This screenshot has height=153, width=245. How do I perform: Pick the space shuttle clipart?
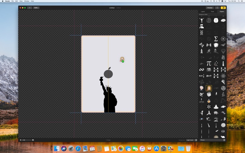202,51
